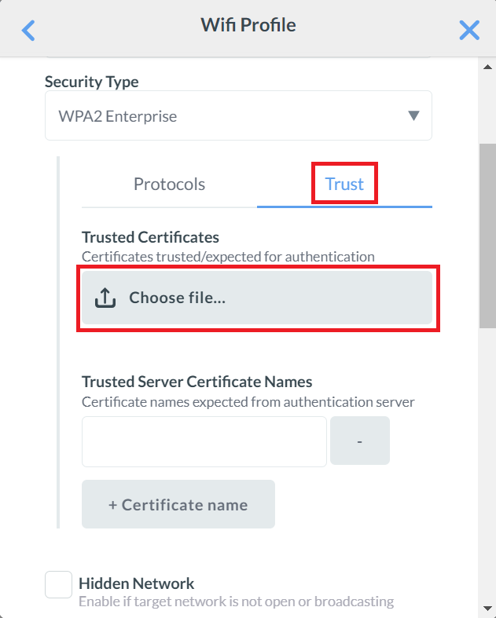This screenshot has height=618, width=496.
Task: Click the scrollbar track below the thumb
Action: tap(487, 471)
